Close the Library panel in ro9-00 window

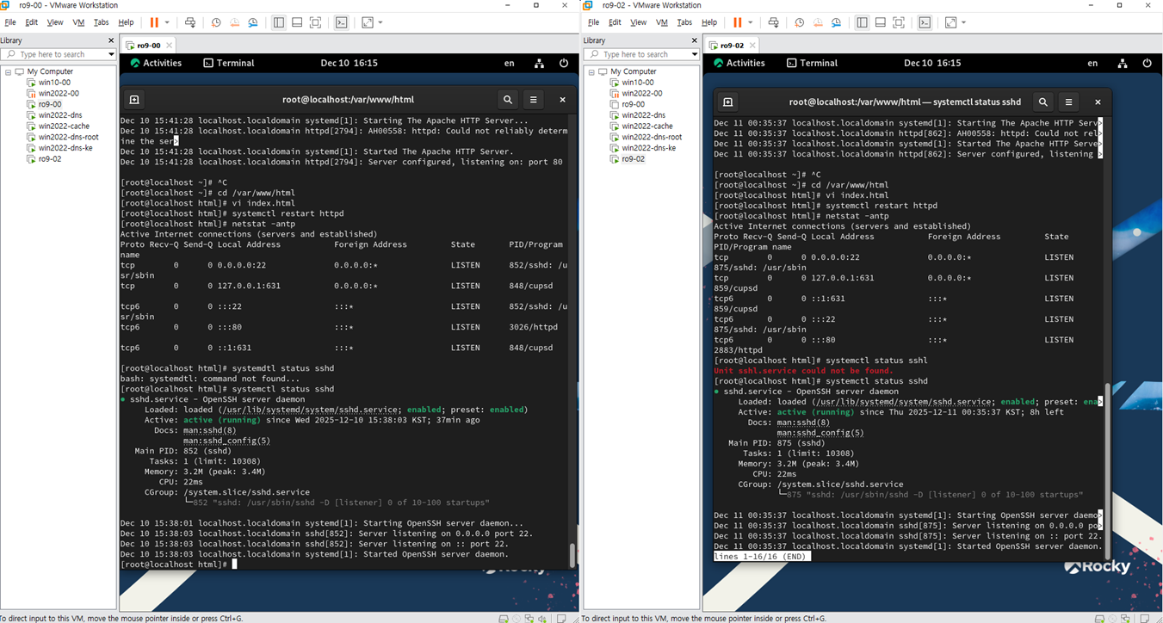(x=110, y=40)
